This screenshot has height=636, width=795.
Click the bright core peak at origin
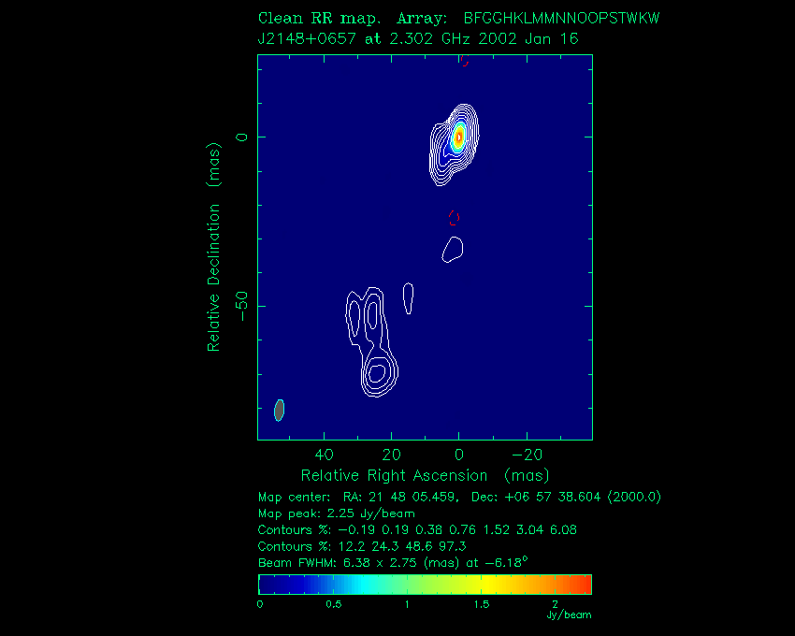point(459,137)
